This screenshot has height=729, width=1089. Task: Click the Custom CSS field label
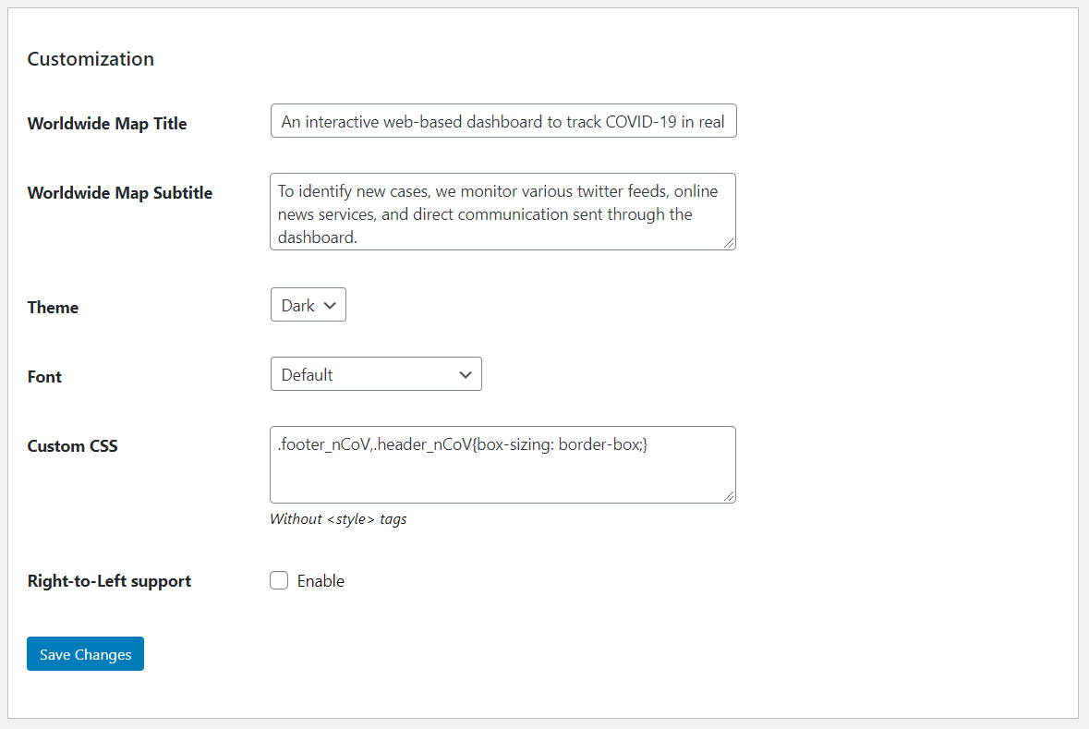click(x=72, y=446)
